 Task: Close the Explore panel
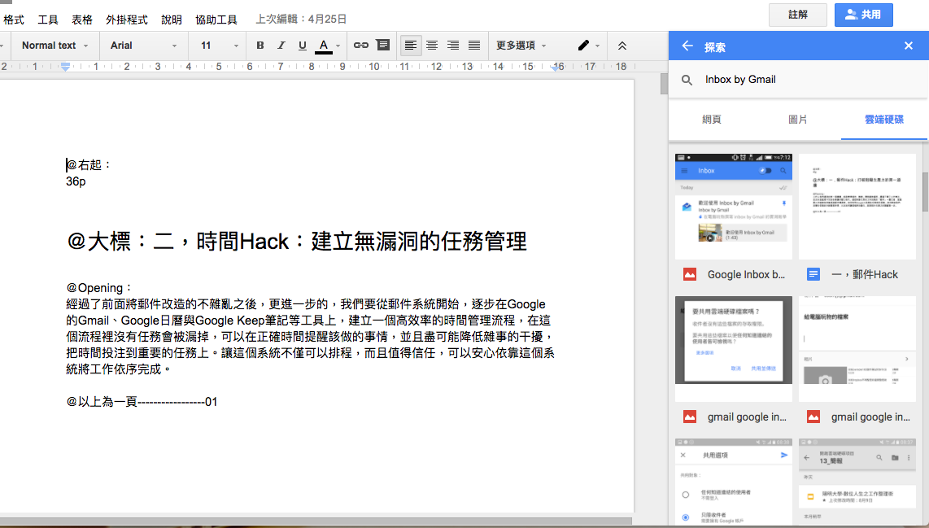pos(909,46)
